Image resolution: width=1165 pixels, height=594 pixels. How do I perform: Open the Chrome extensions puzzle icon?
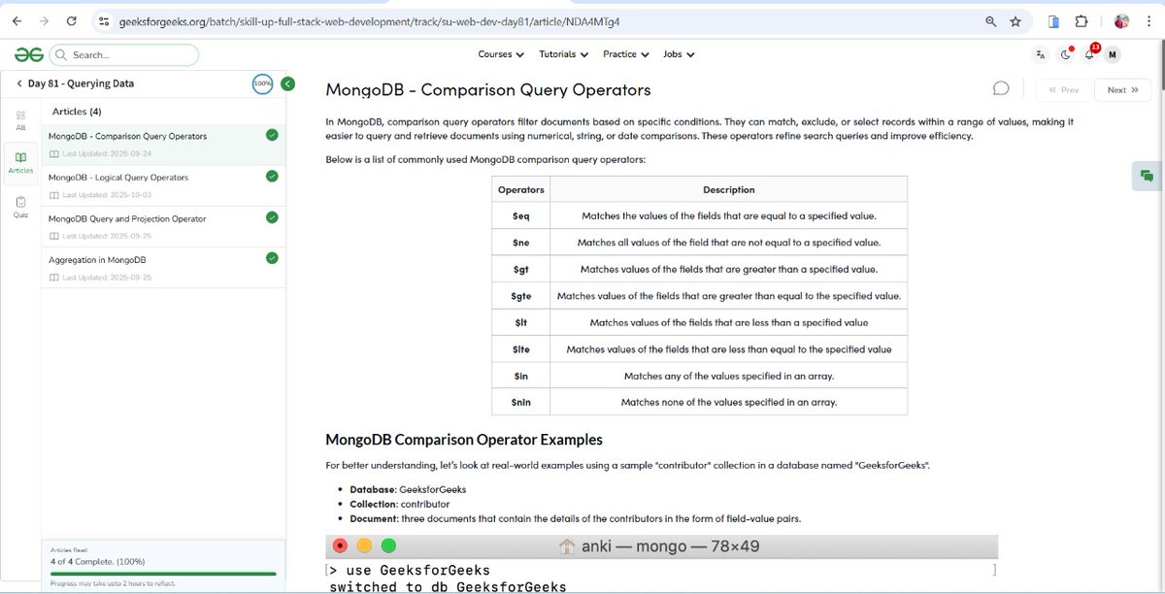(1081, 20)
